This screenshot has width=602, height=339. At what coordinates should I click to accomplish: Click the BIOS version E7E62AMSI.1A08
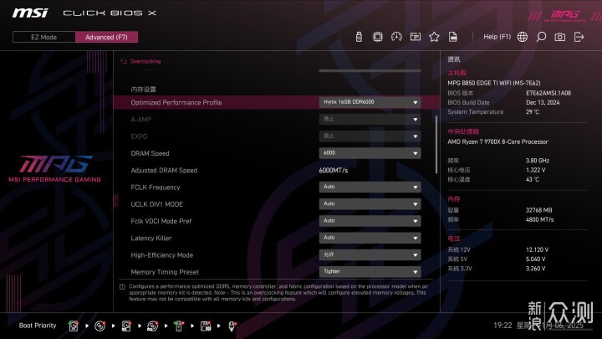pyautogui.click(x=548, y=93)
